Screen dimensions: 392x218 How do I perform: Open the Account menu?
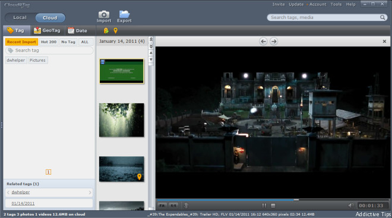(x=318, y=4)
